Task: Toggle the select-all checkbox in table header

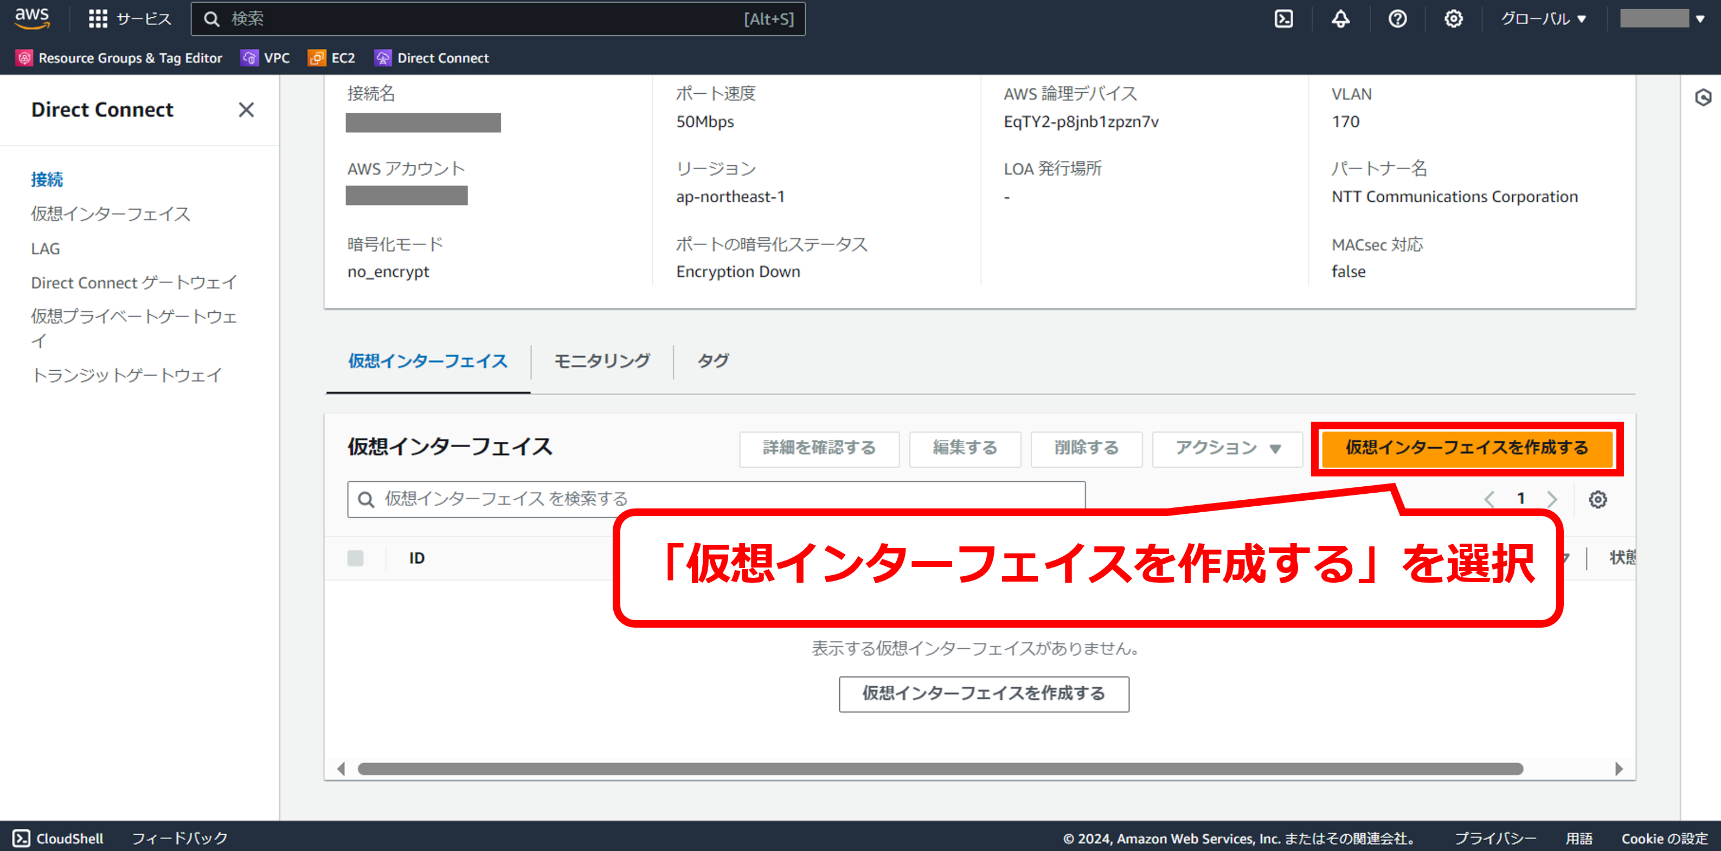Action: pyautogui.click(x=356, y=558)
